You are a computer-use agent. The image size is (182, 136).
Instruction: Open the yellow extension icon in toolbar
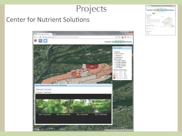click(x=122, y=37)
